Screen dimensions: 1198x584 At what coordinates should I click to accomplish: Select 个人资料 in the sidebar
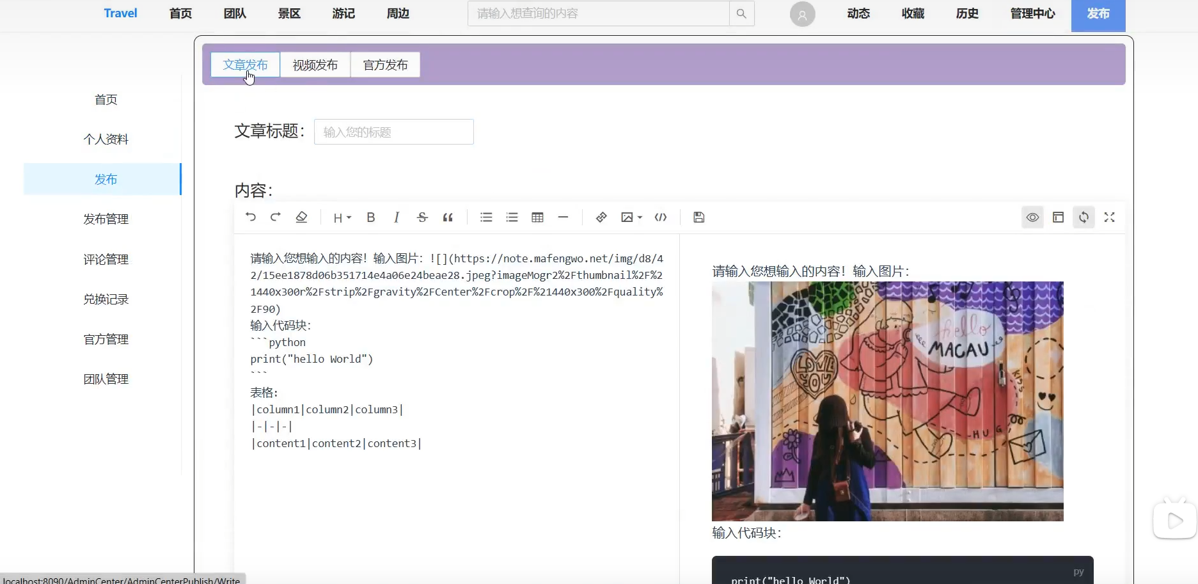pyautogui.click(x=106, y=139)
